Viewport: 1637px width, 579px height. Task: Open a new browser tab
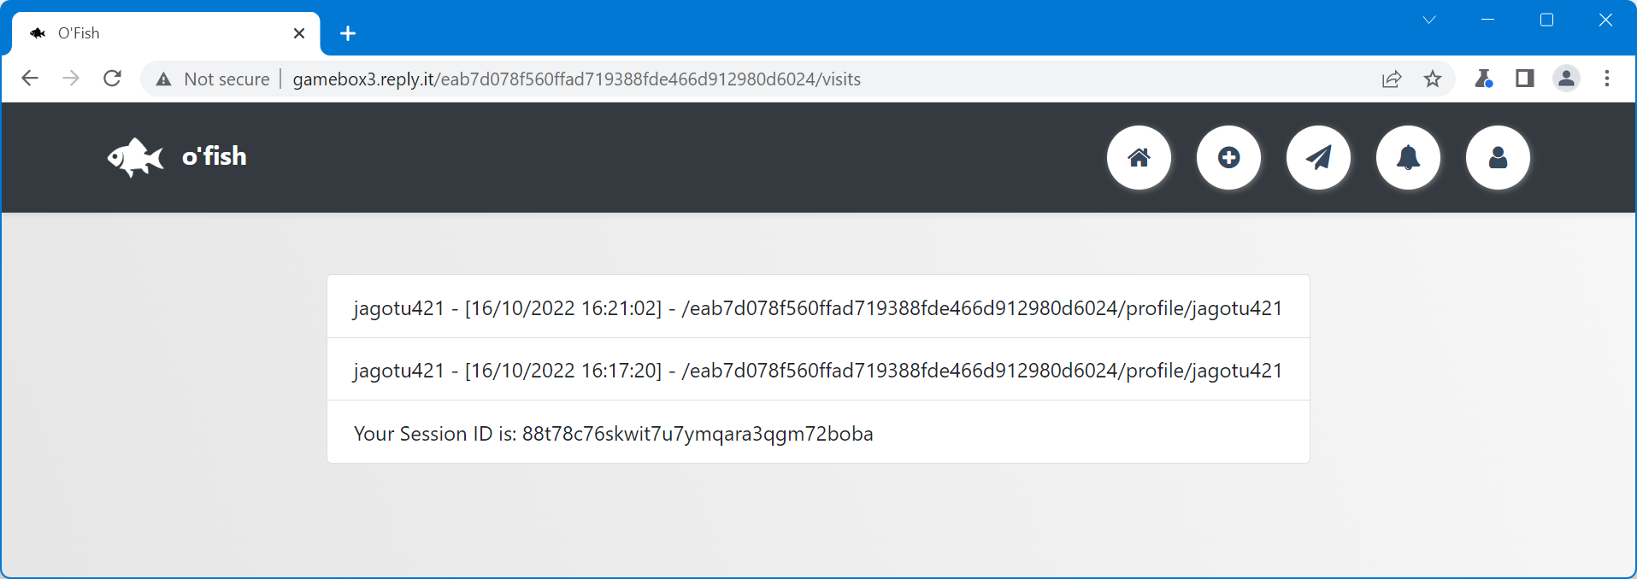point(348,33)
